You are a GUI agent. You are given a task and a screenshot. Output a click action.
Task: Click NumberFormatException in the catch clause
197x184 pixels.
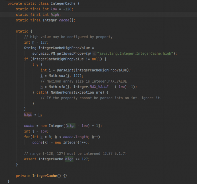[x=72, y=93]
